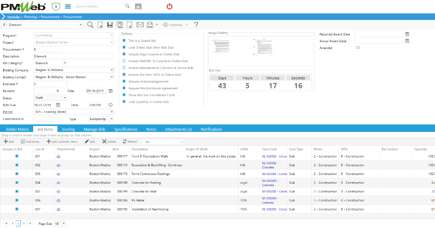Click the first document thumbnail in Image Gallery
Viewport: 435px width, 228px height.
pyautogui.click(x=220, y=46)
